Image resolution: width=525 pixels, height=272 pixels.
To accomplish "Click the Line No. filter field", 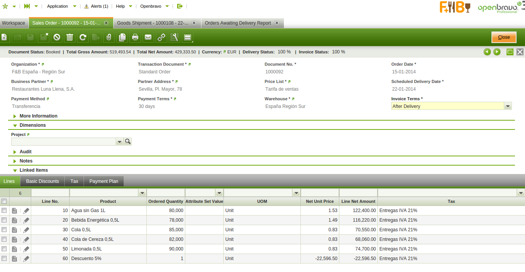I will click(x=50, y=193).
